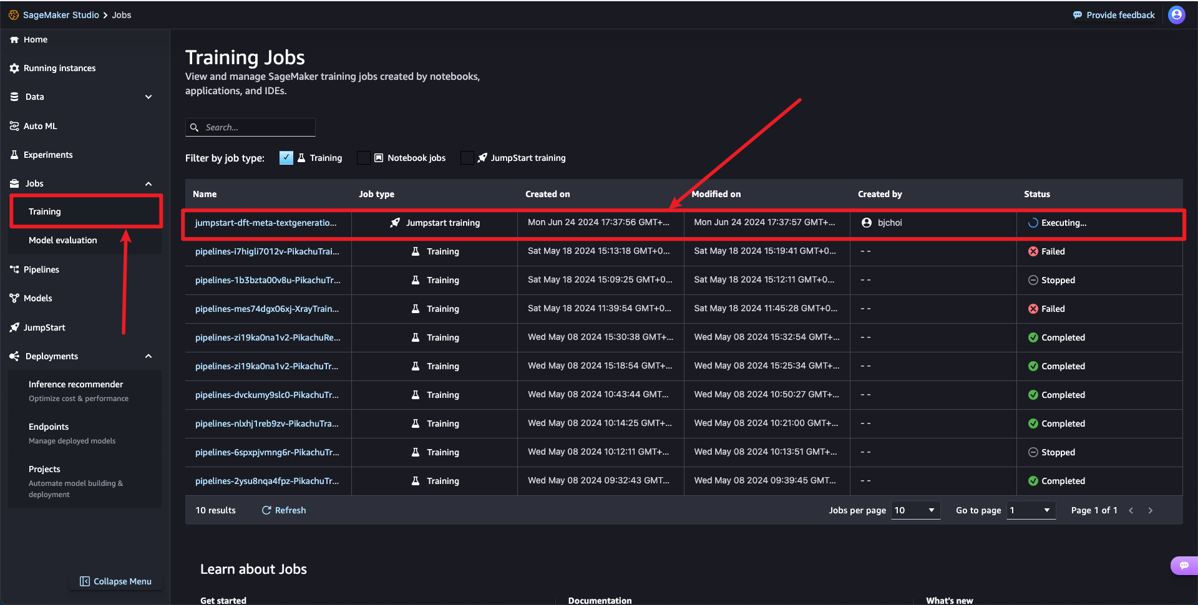Open pipelines-mes74dgx06xj-XrayTrain job link
The height and width of the screenshot is (605, 1198).
tap(267, 309)
